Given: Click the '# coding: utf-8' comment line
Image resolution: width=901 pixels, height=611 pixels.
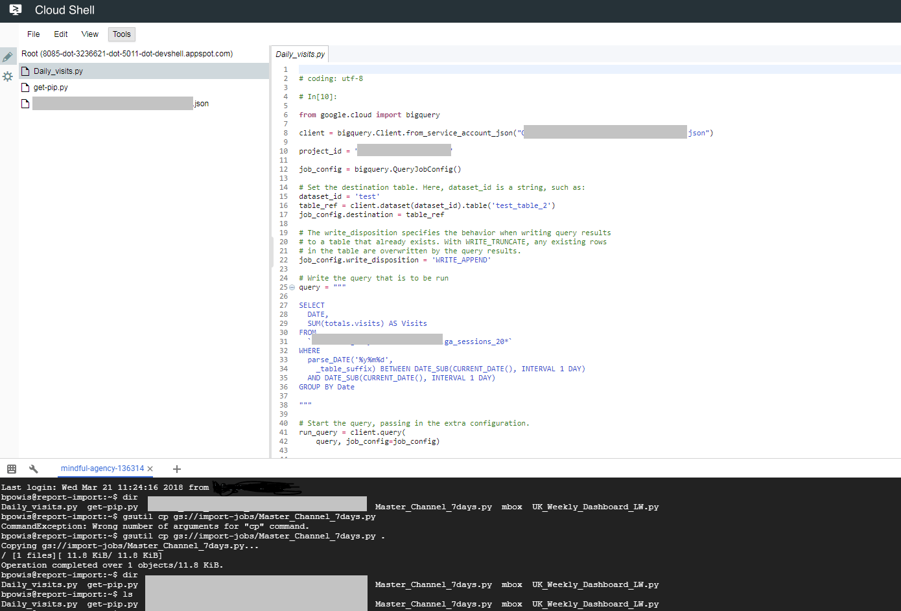Looking at the screenshot, I should click(331, 78).
